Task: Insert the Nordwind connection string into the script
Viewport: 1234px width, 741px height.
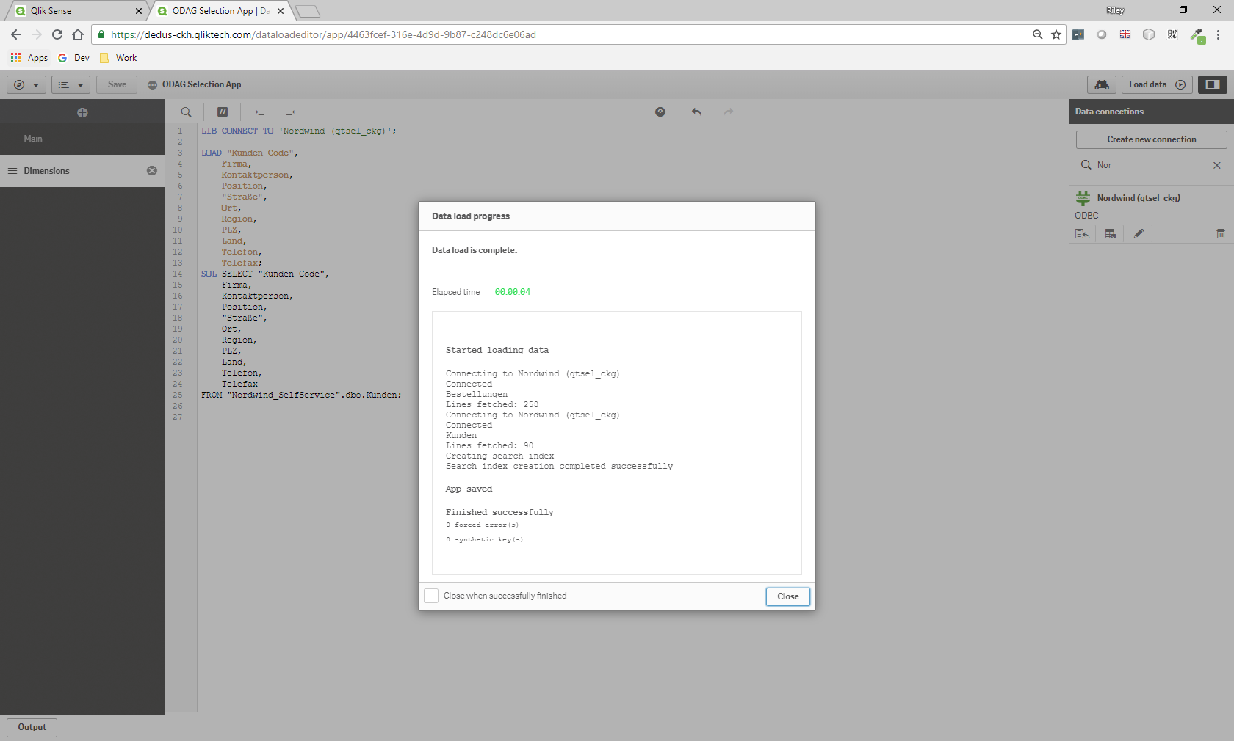Action: click(1082, 234)
